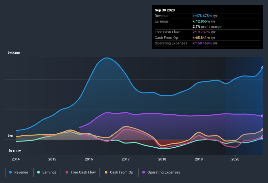Click the 2014 x-axis label
This screenshot has height=183, width=268.
tap(16, 159)
